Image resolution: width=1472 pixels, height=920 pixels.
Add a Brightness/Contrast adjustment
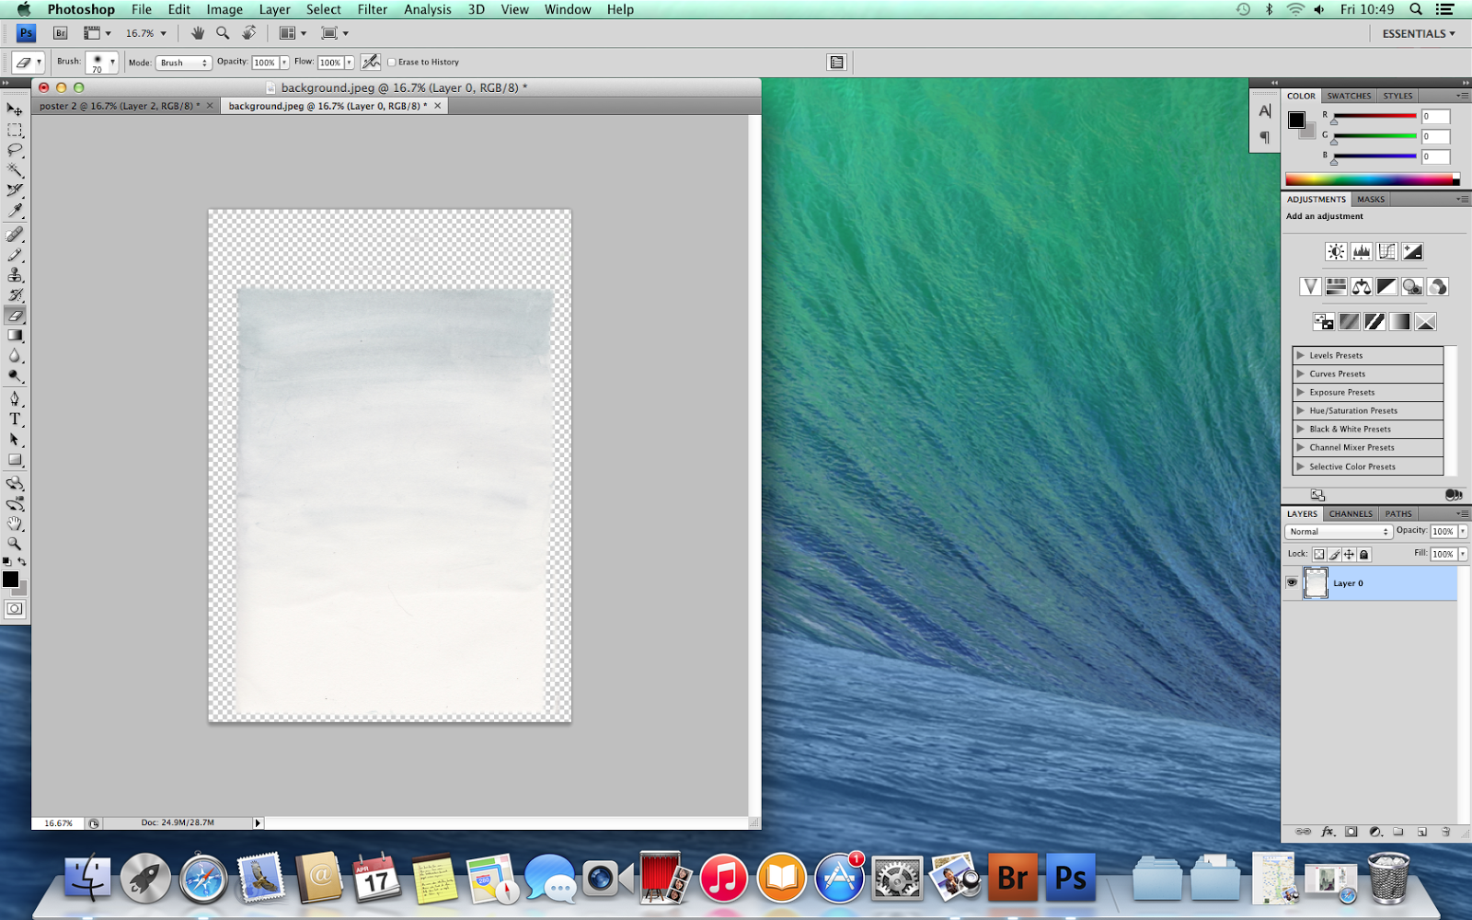coord(1336,251)
